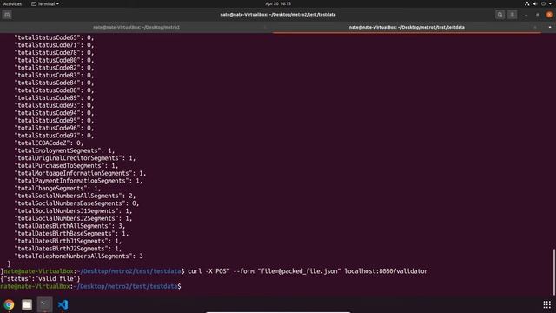Viewport: 556px width, 313px height.
Task: Launch Visual Studio Code from the dock
Action: [63, 304]
